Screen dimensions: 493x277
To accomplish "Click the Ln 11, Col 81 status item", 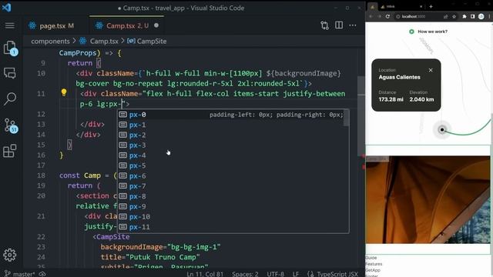I will pos(205,274).
